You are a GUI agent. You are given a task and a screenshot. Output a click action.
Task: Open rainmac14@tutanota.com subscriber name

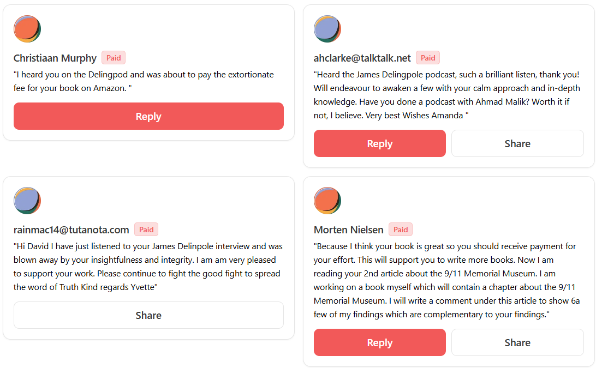coord(71,230)
